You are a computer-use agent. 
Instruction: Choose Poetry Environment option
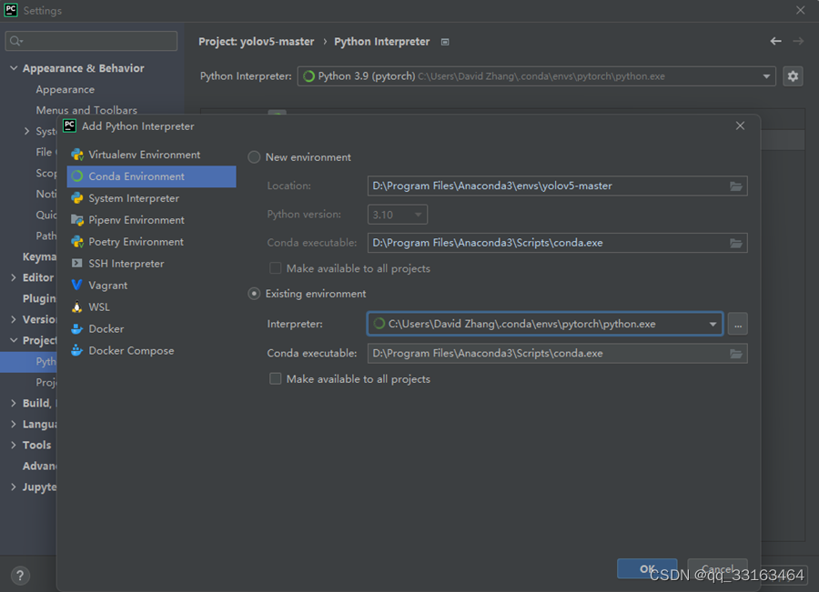[151, 242]
